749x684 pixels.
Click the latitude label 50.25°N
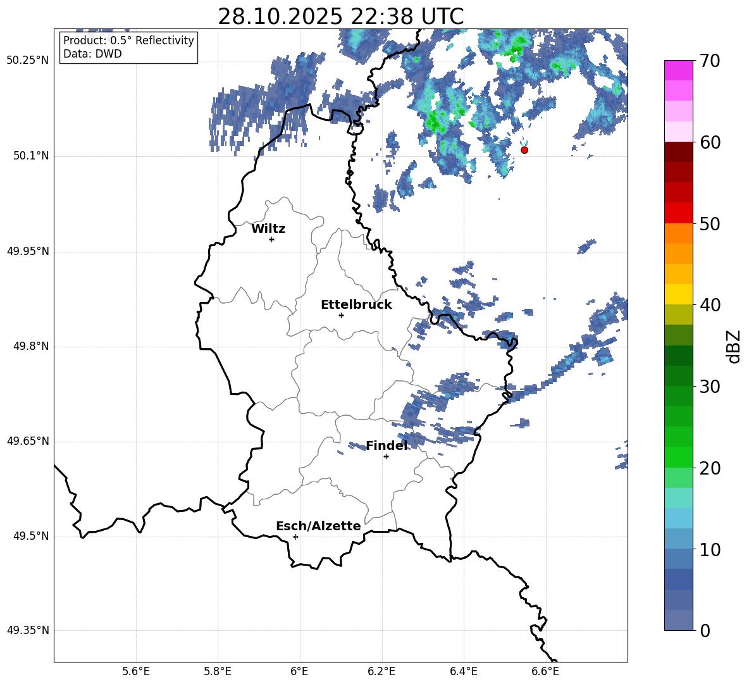point(28,61)
